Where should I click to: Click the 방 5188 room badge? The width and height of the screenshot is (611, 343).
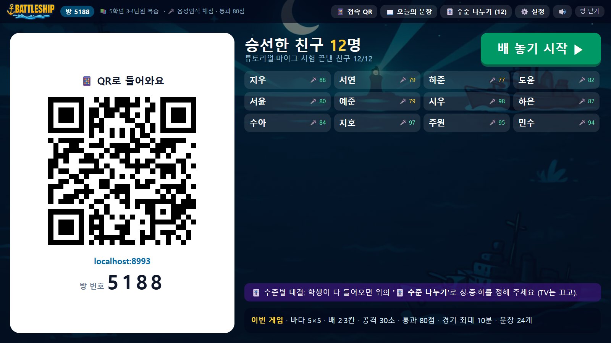[77, 11]
